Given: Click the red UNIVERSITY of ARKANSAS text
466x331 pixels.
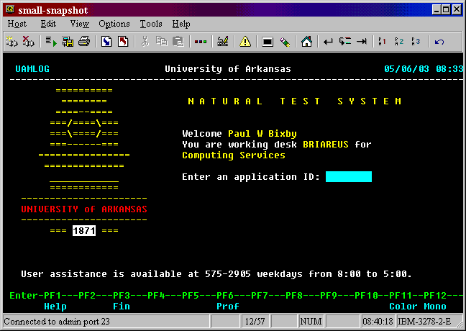Looking at the screenshot, I should pyautogui.click(x=84, y=209).
